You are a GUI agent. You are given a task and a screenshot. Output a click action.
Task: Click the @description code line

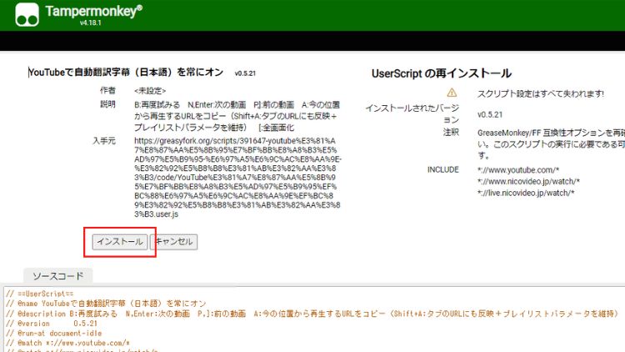tap(312, 314)
